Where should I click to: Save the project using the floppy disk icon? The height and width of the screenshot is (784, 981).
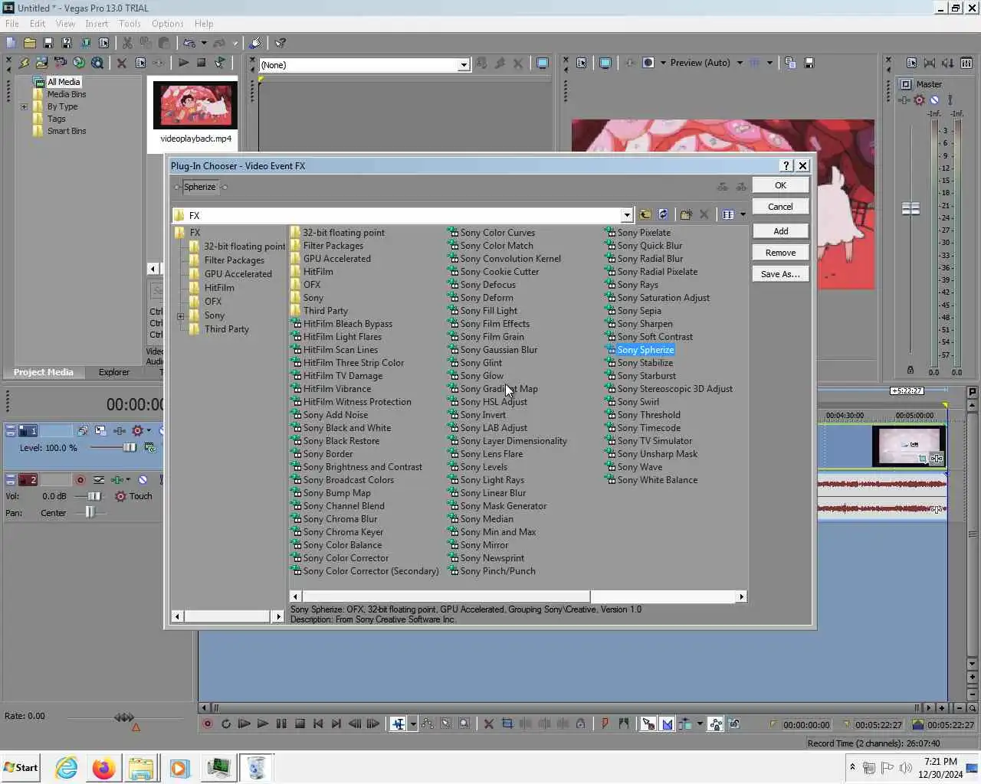point(48,43)
